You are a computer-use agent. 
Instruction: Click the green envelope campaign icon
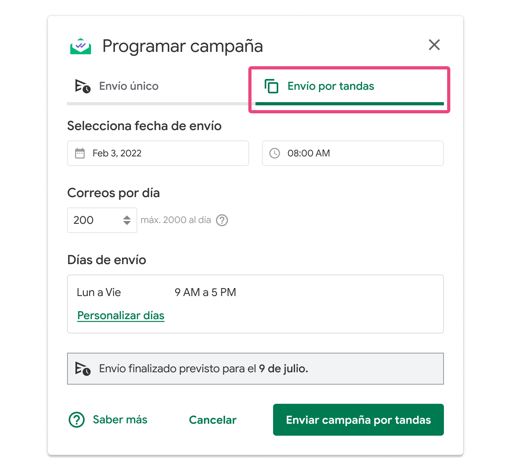81,46
